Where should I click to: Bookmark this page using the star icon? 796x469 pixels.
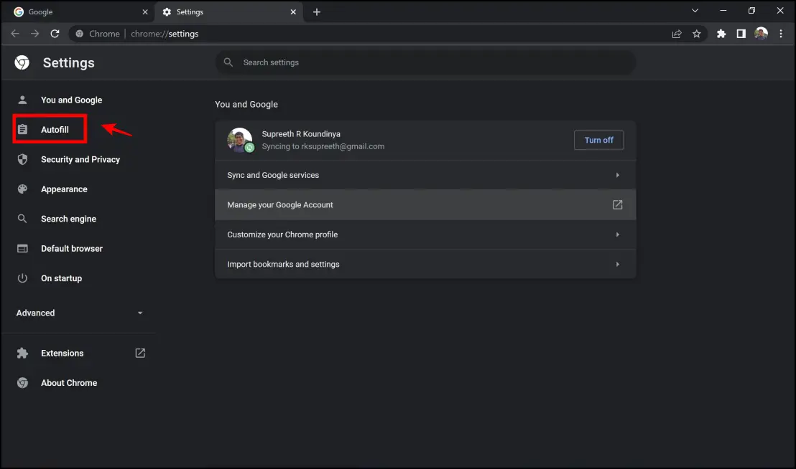point(697,33)
